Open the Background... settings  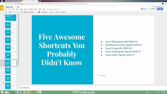(45, 12)
